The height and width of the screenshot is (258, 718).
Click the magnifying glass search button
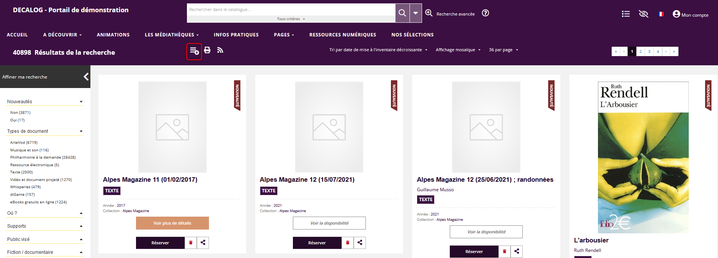click(402, 13)
